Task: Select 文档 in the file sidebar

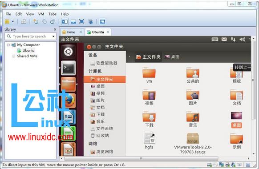Action: (98, 108)
